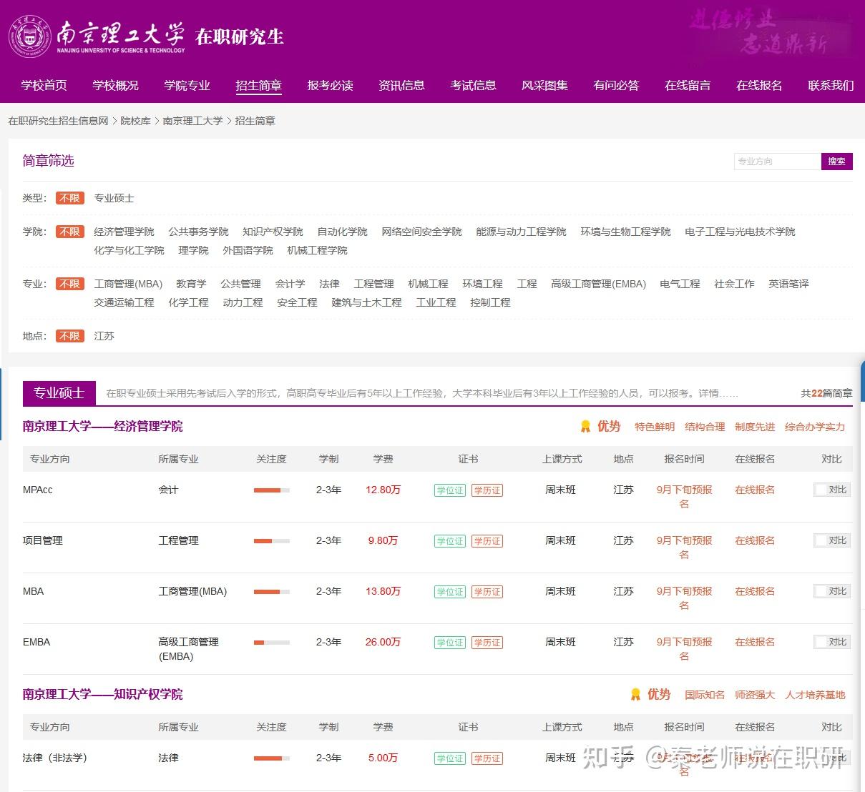Filter by major 控制工程
The height and width of the screenshot is (792, 865).
[x=491, y=302]
